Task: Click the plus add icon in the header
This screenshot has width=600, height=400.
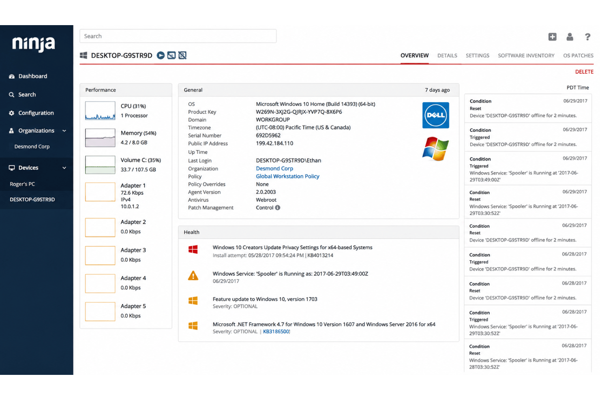Action: point(552,37)
